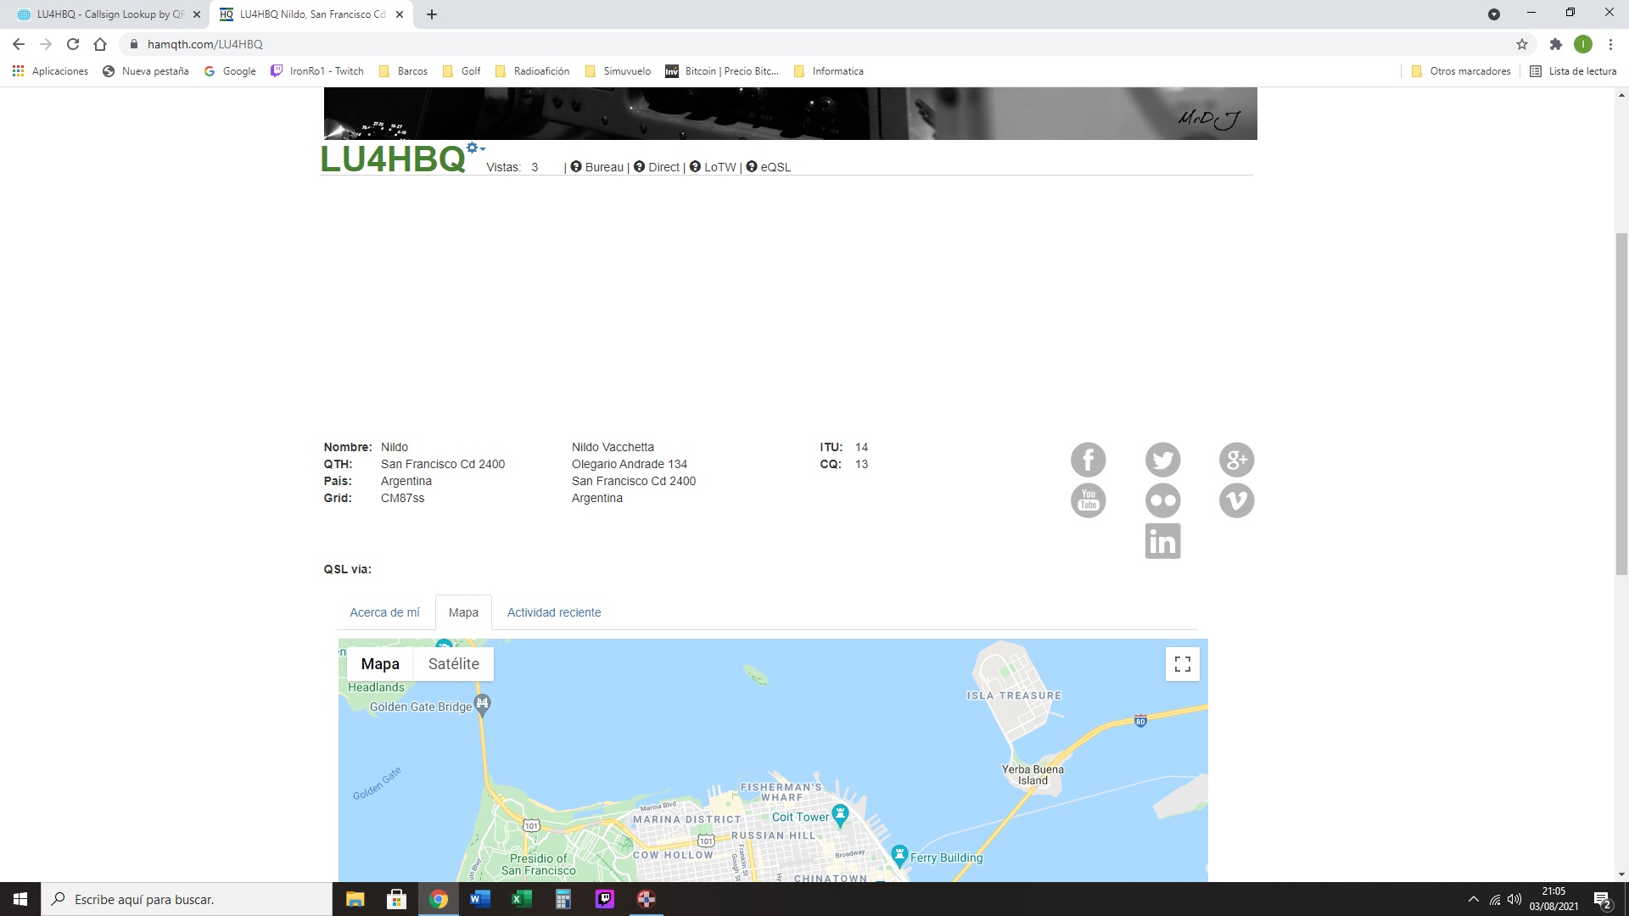Viewport: 1629px width, 916px height.
Task: Open the Flickr social icon
Action: coord(1162,500)
